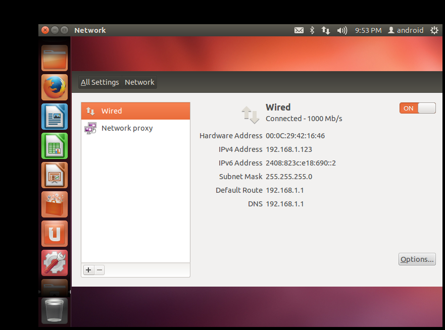
Task: Launch Firefox web browser from the launcher
Action: pos(55,87)
